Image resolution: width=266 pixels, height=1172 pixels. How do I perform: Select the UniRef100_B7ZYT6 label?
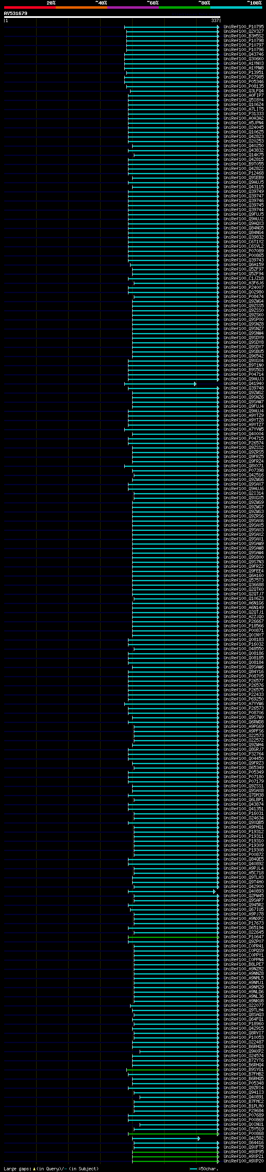point(243,1061)
